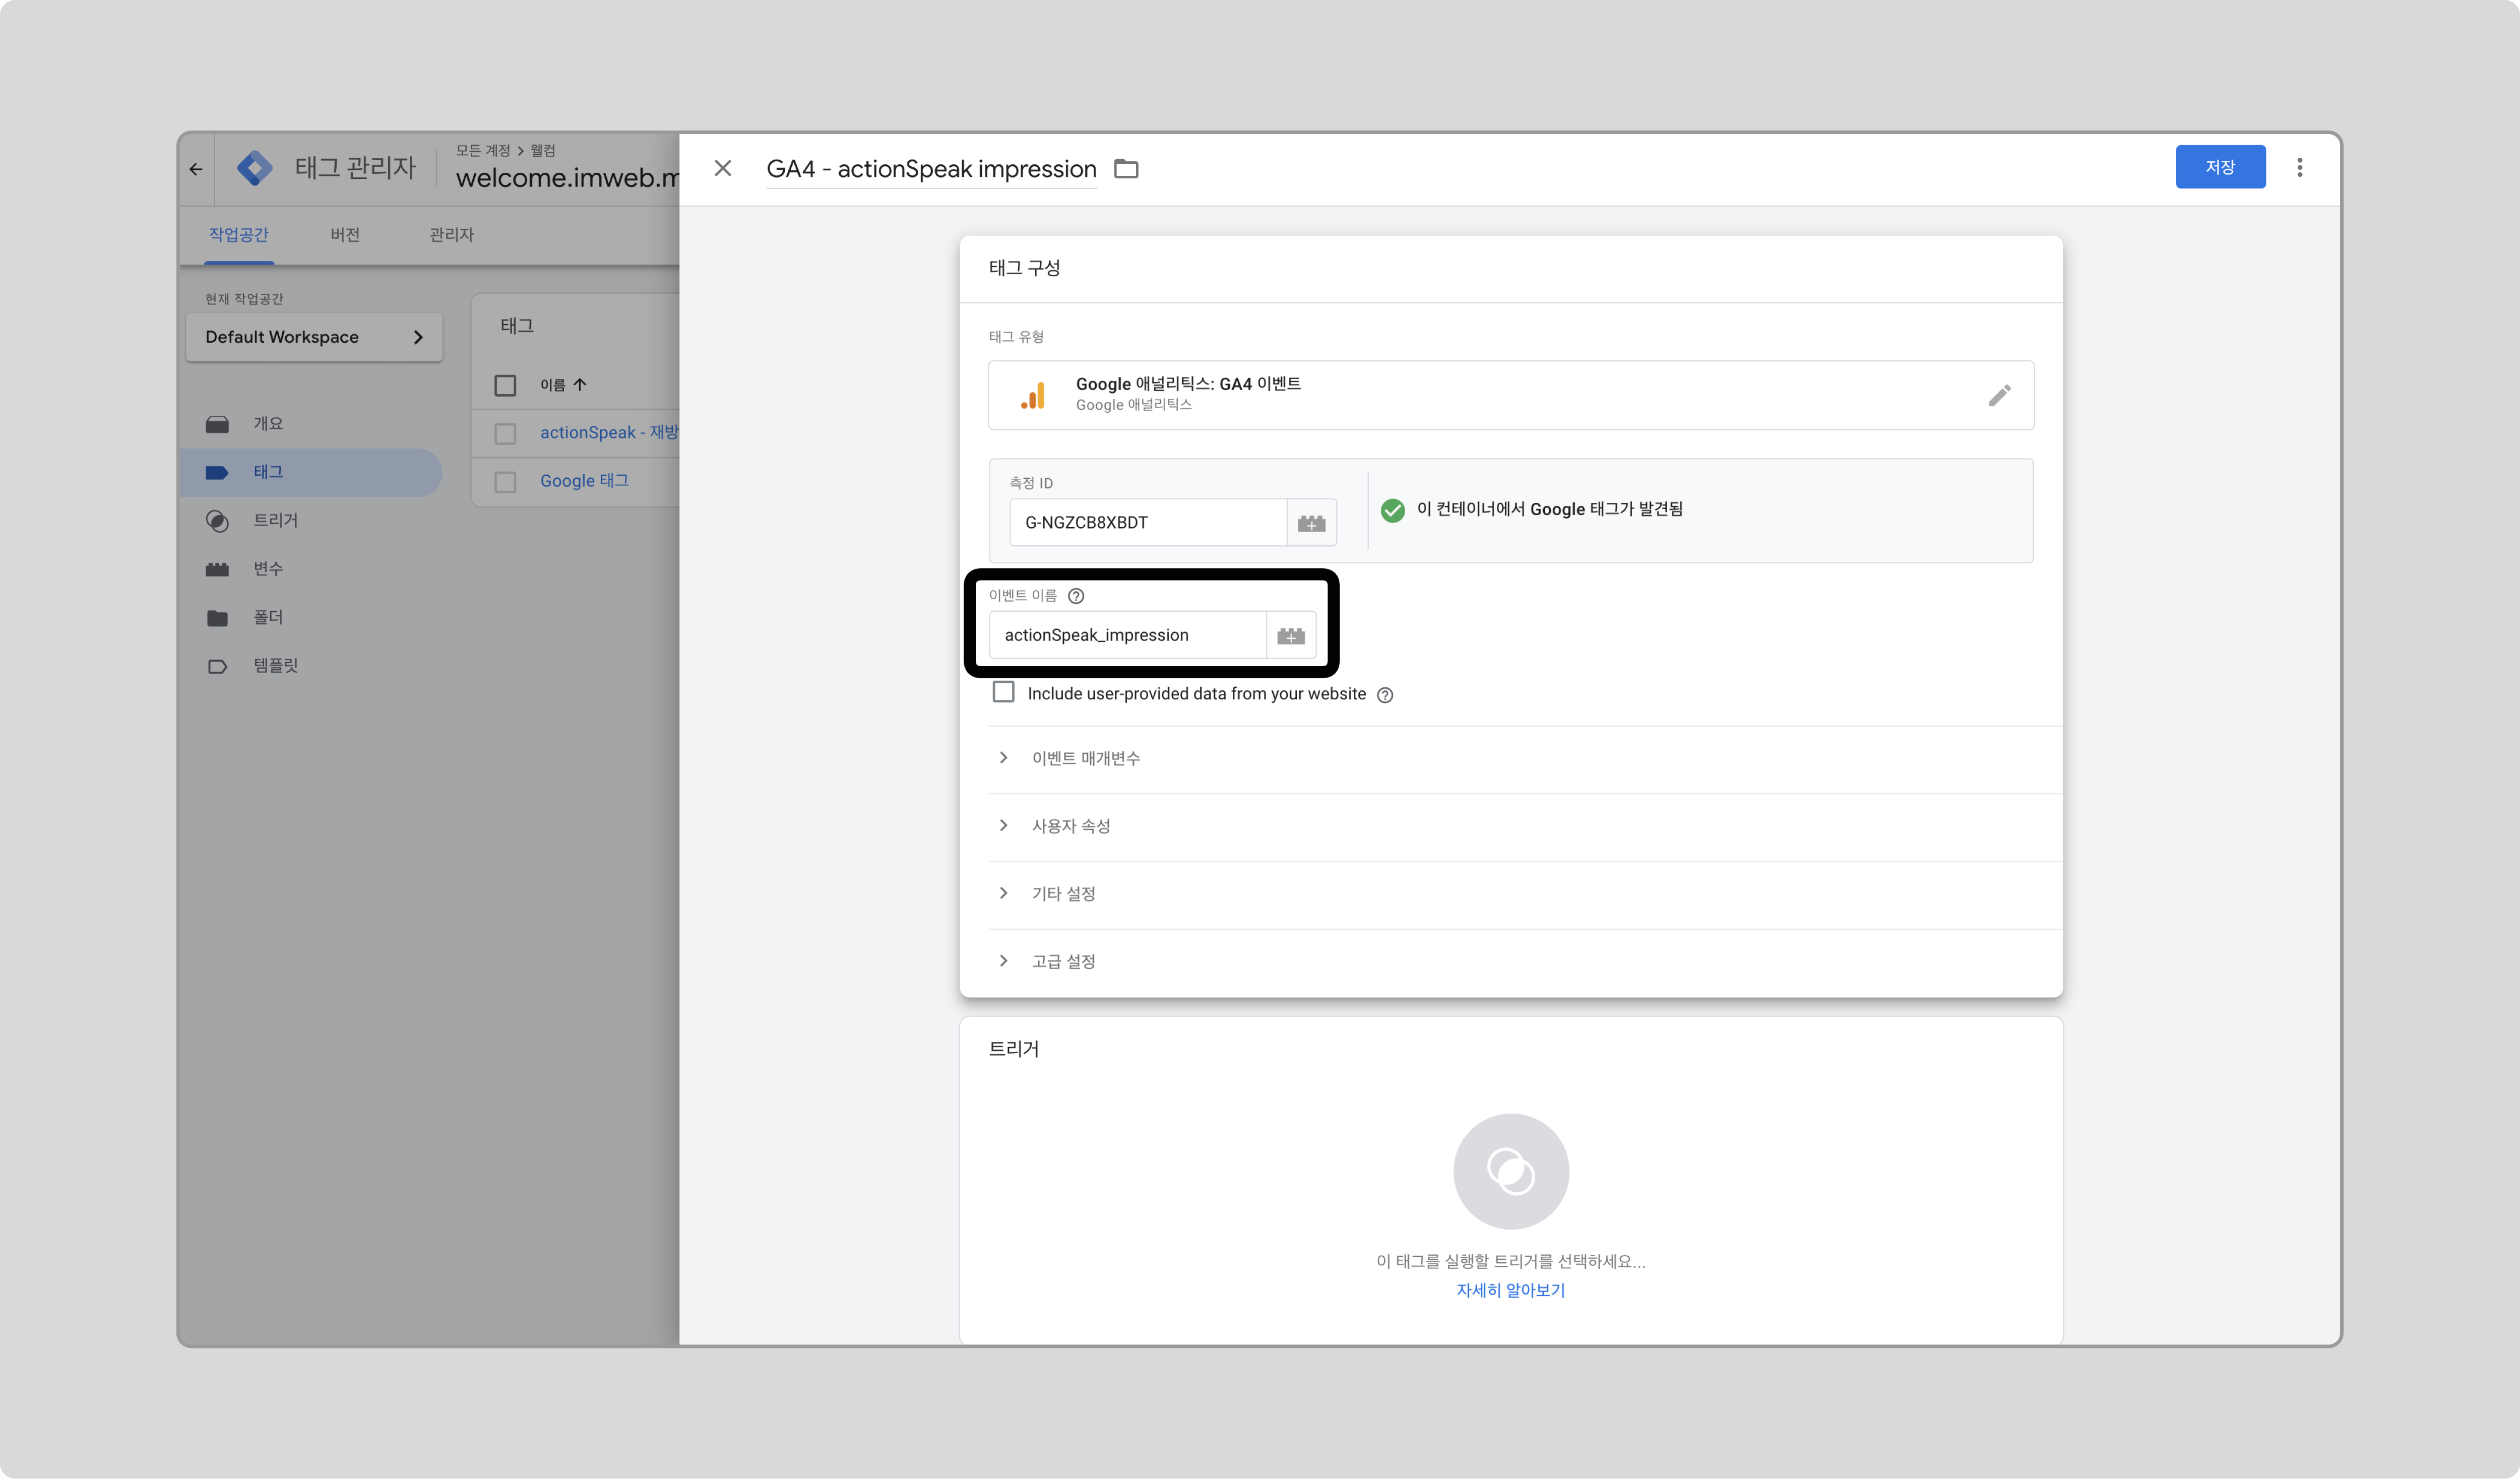Open the Default Workspace selector
2520x1479 pixels.
pos(314,337)
